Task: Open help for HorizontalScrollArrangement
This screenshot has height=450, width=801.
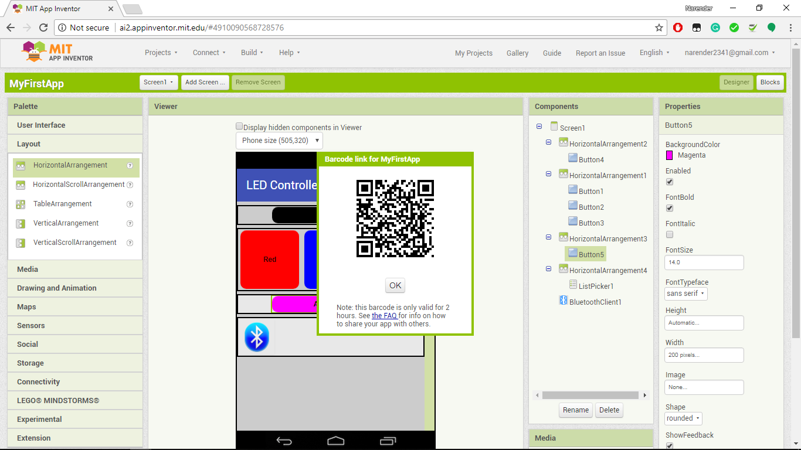Action: point(130,185)
